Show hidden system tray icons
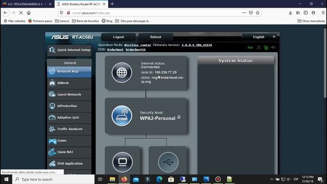Image resolution: width=327 pixels, height=184 pixels. point(271,179)
